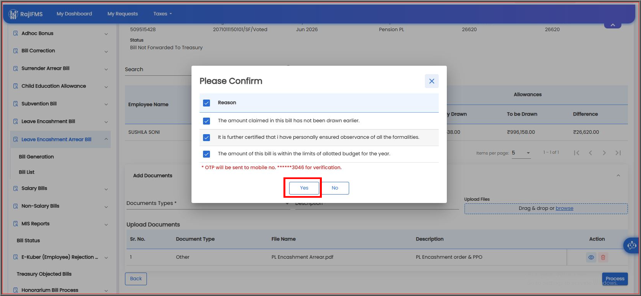Open the chatbot assistant icon
The image size is (641, 296).
pos(632,245)
